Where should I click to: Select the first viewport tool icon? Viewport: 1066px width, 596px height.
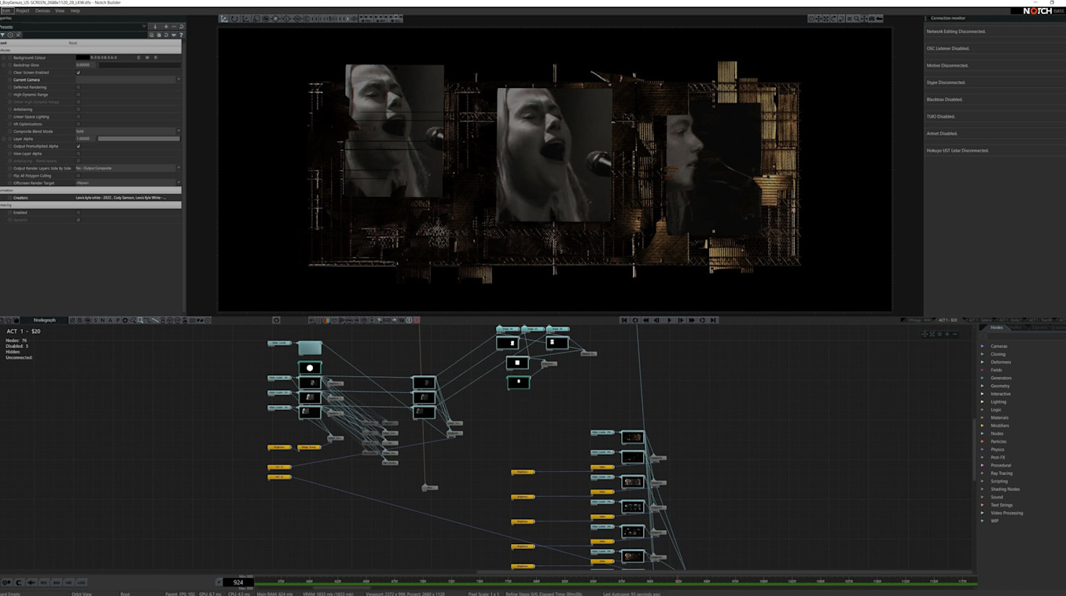[x=225, y=19]
